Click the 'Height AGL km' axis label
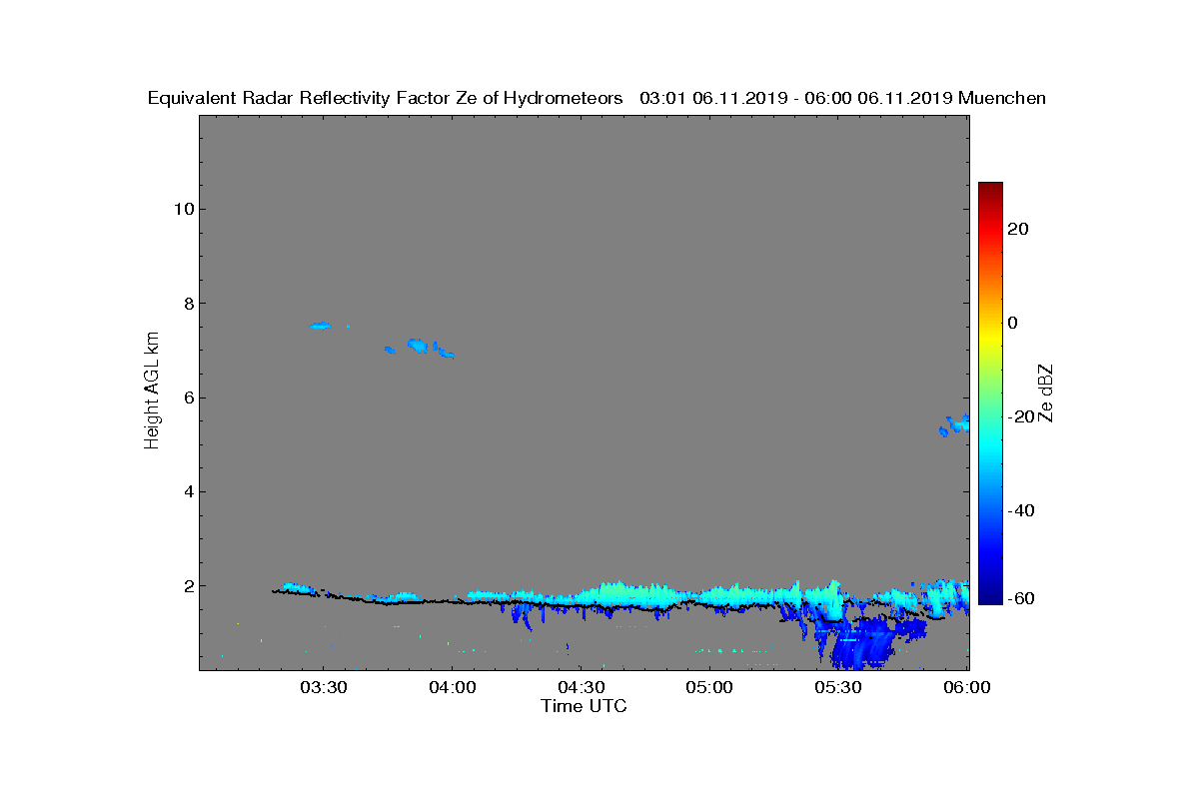1199x799 pixels. (x=152, y=391)
